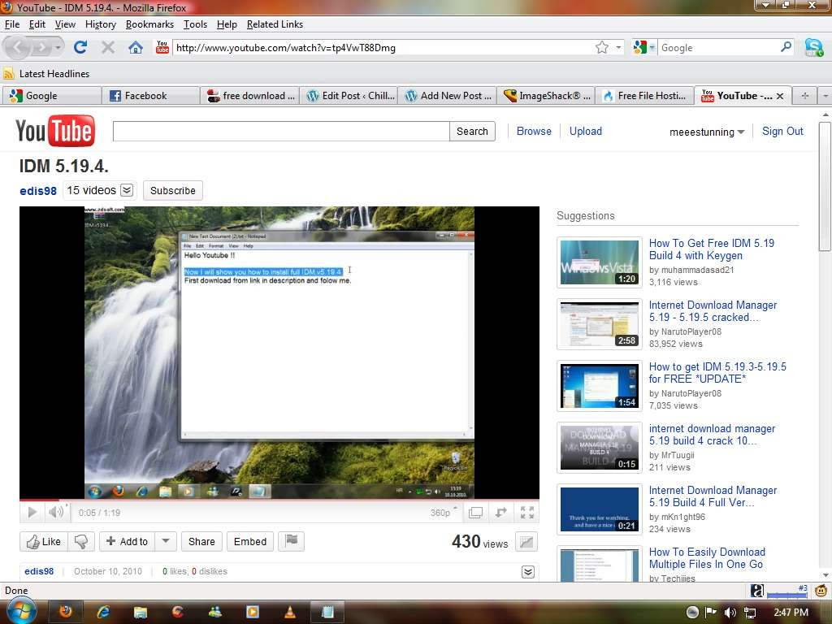Open thumbnail of the 1:54 suggested video
The image size is (832, 624).
600,386
